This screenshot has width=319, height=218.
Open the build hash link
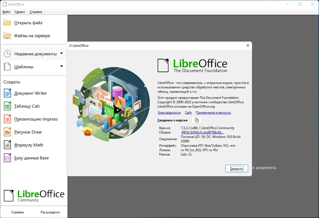point(203,132)
